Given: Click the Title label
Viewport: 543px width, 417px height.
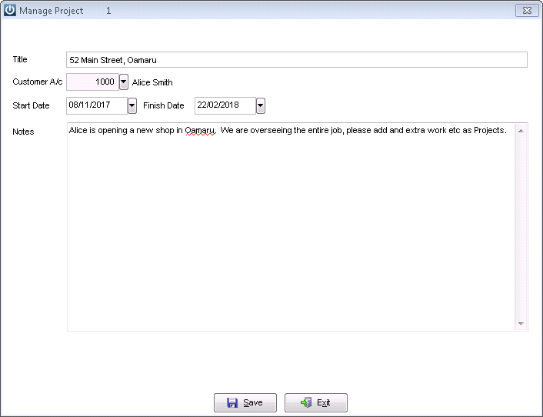Looking at the screenshot, I should 20,59.
